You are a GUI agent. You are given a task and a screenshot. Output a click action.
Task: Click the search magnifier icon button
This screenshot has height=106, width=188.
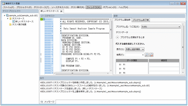point(147,55)
